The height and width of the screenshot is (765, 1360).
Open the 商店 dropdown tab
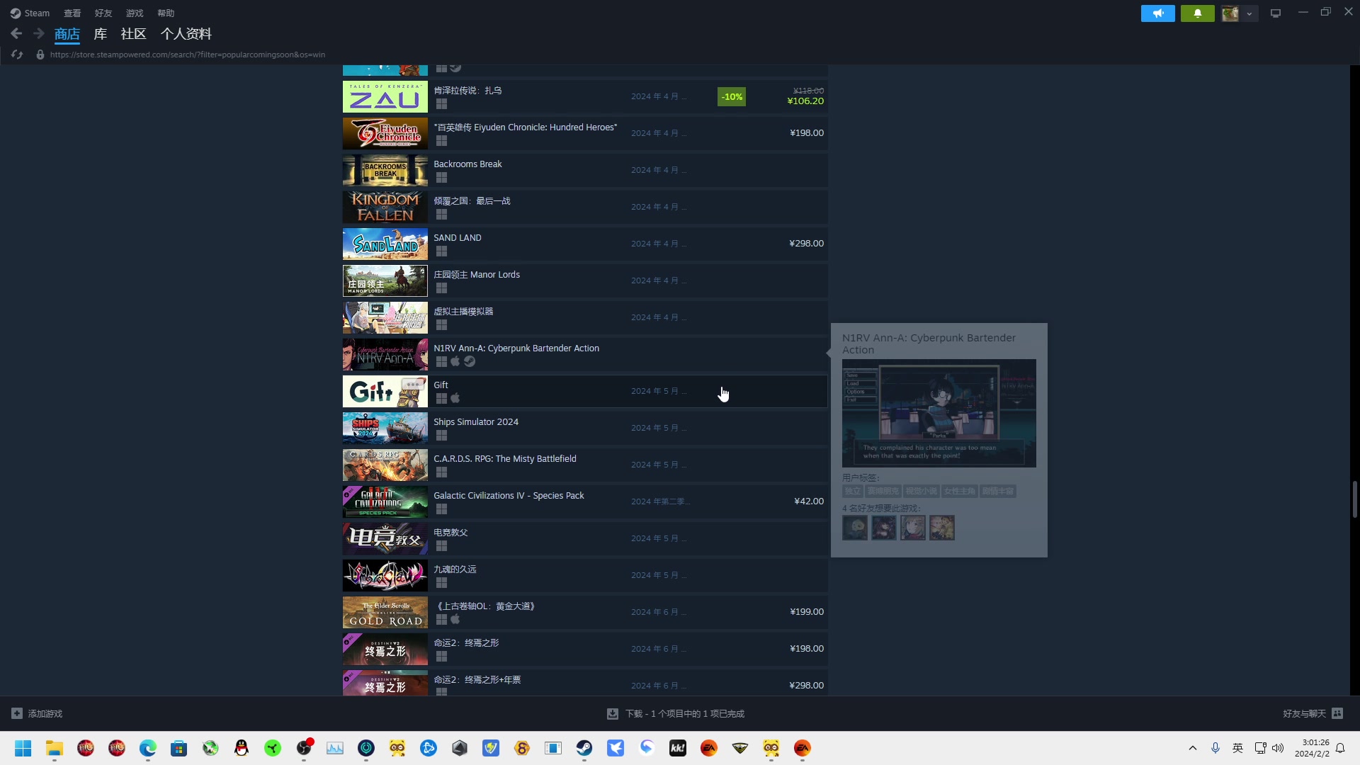67,34
